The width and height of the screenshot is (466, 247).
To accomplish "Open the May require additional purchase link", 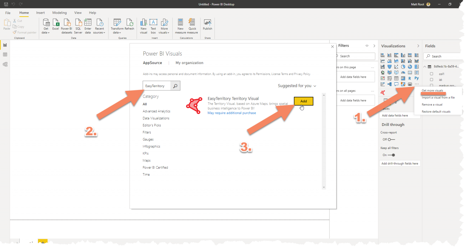I will 231,113.
